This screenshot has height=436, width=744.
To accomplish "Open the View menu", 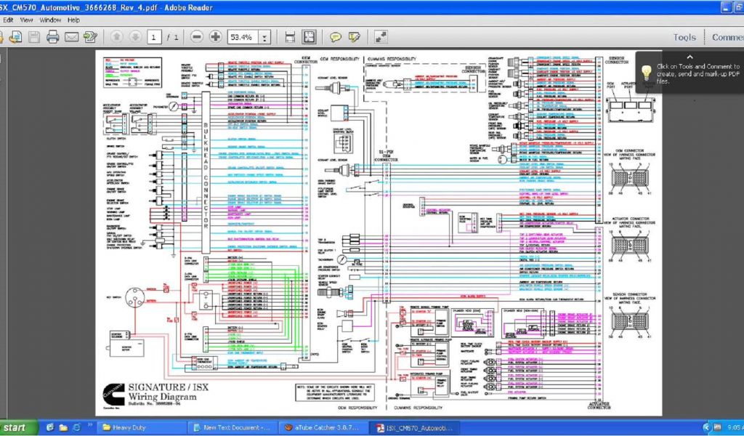I will click(x=28, y=20).
